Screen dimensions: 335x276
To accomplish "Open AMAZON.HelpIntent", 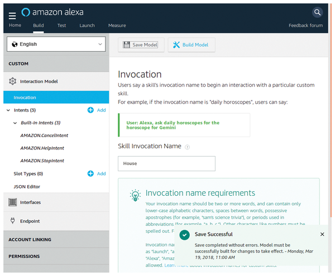I will coord(42,148).
